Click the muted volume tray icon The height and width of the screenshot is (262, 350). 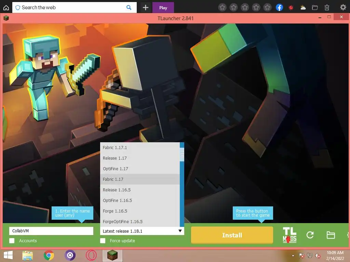(x=318, y=256)
